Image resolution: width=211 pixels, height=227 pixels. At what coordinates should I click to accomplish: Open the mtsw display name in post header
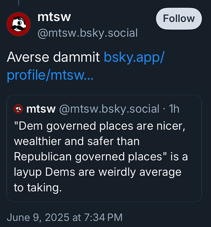tap(54, 17)
